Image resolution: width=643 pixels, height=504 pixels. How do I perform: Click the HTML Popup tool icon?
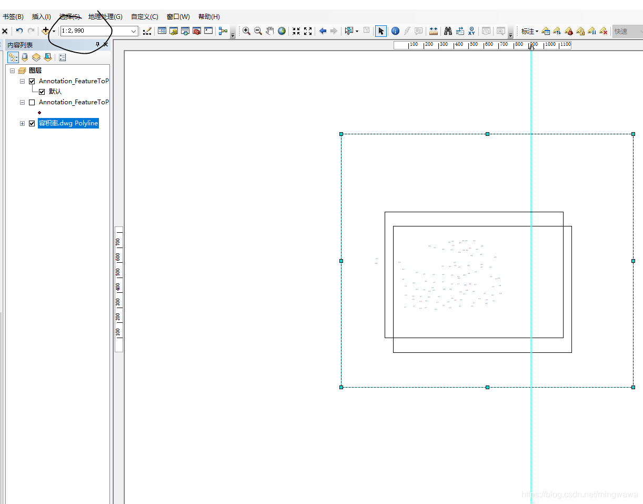(x=418, y=31)
